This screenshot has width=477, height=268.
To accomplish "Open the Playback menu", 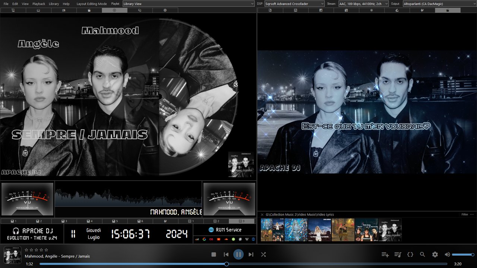I will (x=39, y=4).
